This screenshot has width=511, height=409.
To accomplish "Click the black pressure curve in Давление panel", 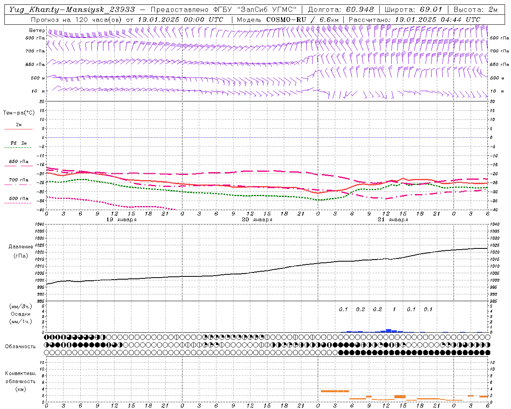I will click(x=267, y=271).
